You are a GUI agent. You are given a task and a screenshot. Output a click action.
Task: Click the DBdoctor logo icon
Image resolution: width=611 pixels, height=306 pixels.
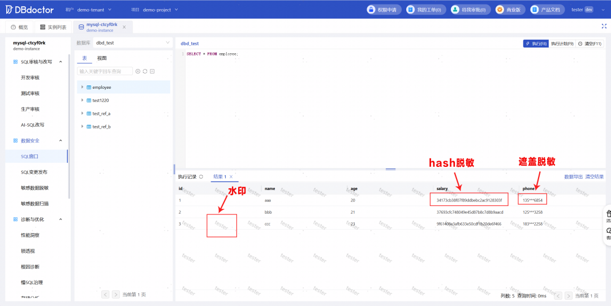10,10
